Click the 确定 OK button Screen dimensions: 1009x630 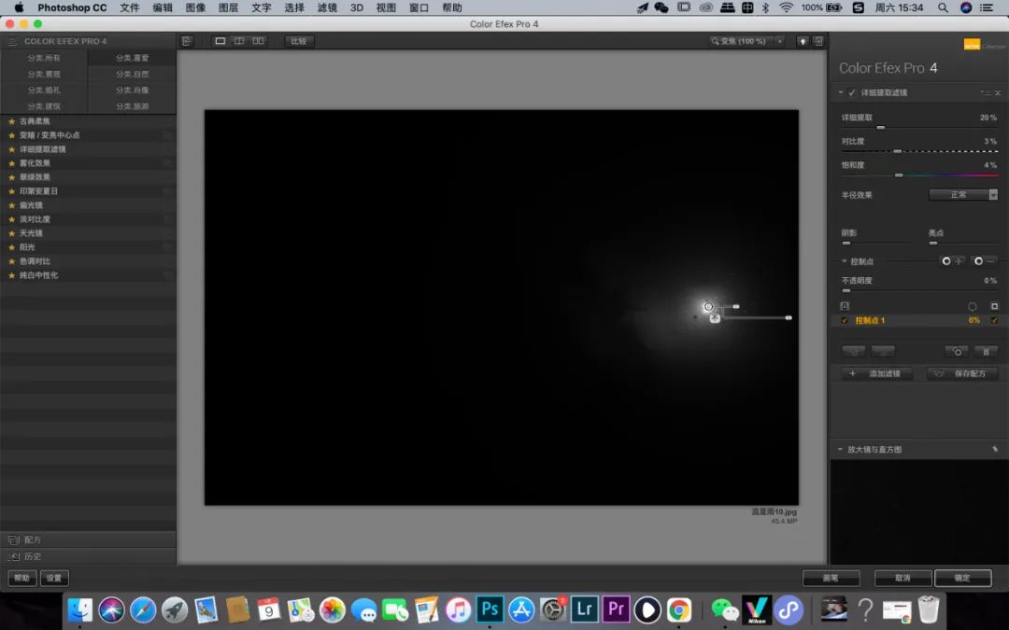point(962,578)
